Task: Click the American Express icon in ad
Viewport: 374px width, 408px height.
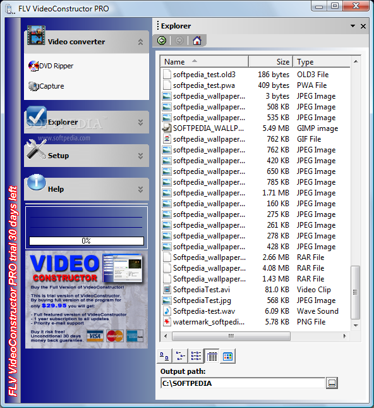Action: (135, 336)
